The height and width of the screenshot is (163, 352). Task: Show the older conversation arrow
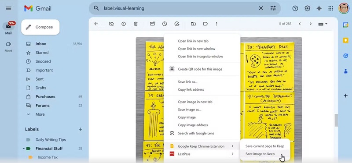311,24
